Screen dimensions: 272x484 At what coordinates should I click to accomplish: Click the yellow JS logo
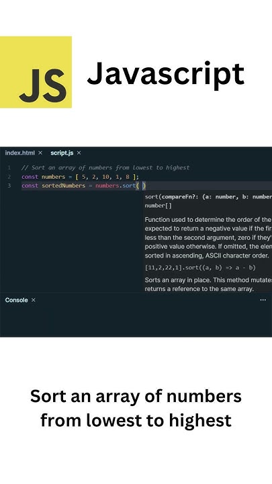pos(36,72)
